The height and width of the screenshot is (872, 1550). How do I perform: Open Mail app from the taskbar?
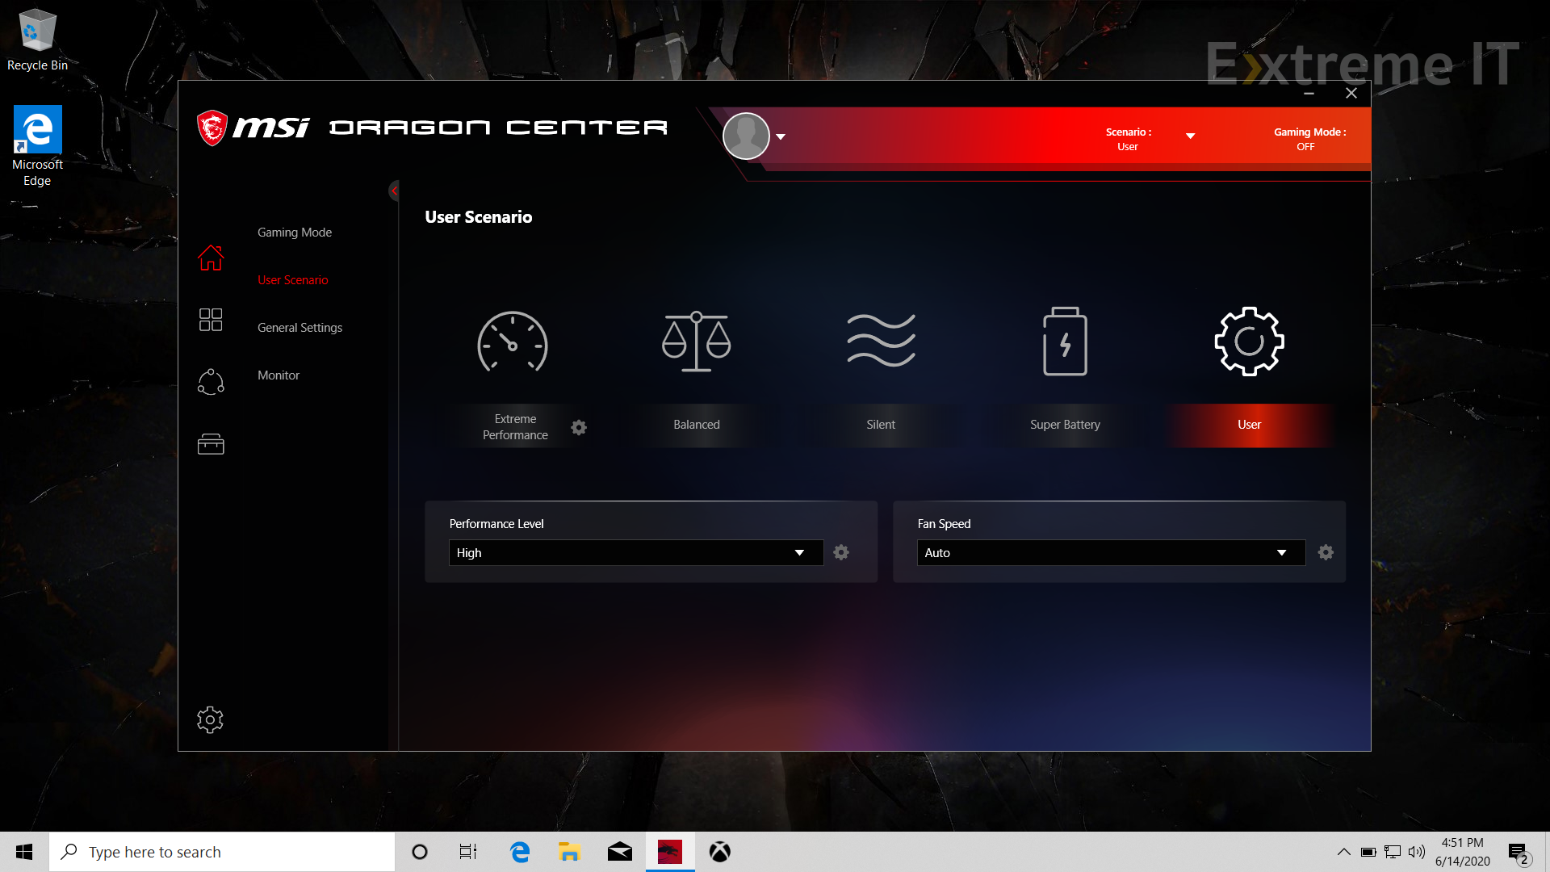620,852
